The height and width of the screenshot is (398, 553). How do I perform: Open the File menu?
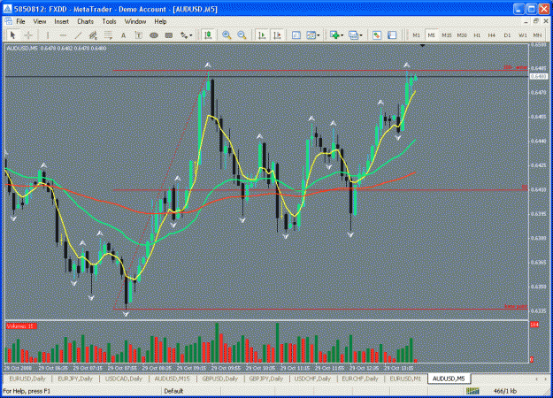tap(20, 21)
